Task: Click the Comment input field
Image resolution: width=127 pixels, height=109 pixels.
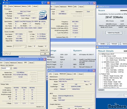Action: [x=116, y=90]
